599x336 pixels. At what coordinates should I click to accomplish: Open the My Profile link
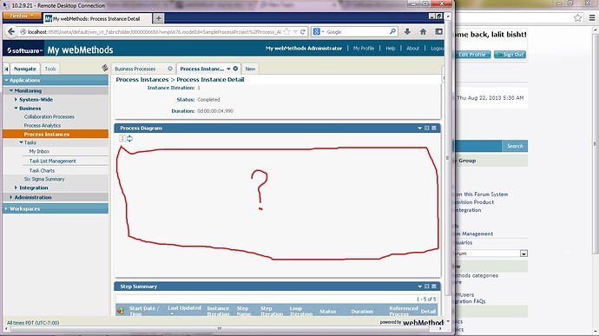coord(363,48)
